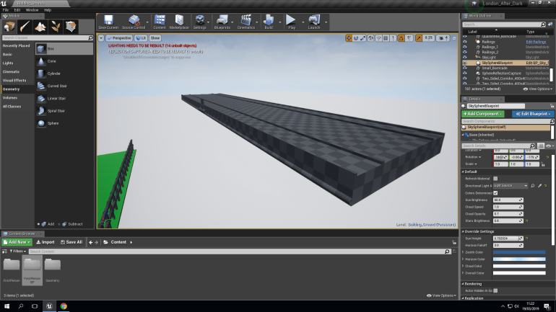Open the Blueprints toolbar button
This screenshot has height=312, width=556.
[222, 22]
